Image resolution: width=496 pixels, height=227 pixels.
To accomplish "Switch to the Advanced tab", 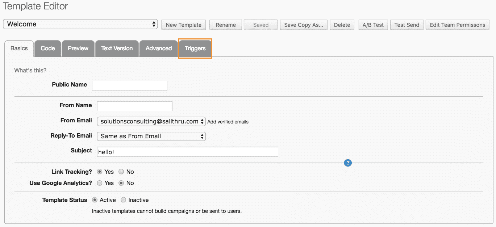I will pyautogui.click(x=159, y=48).
